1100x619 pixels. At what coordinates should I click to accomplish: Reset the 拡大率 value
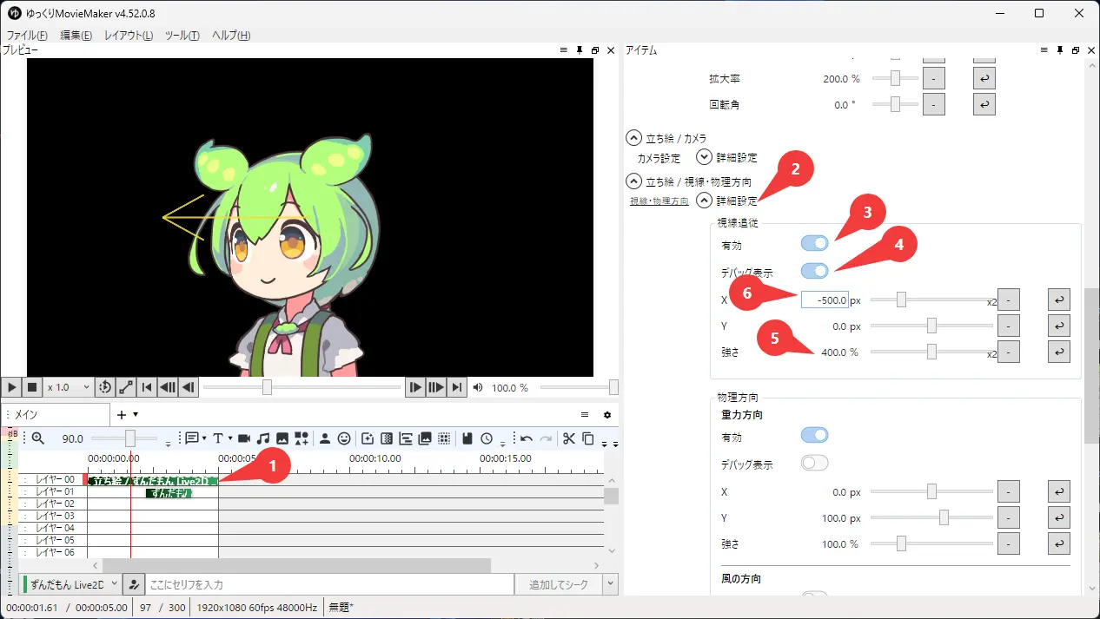click(x=984, y=78)
